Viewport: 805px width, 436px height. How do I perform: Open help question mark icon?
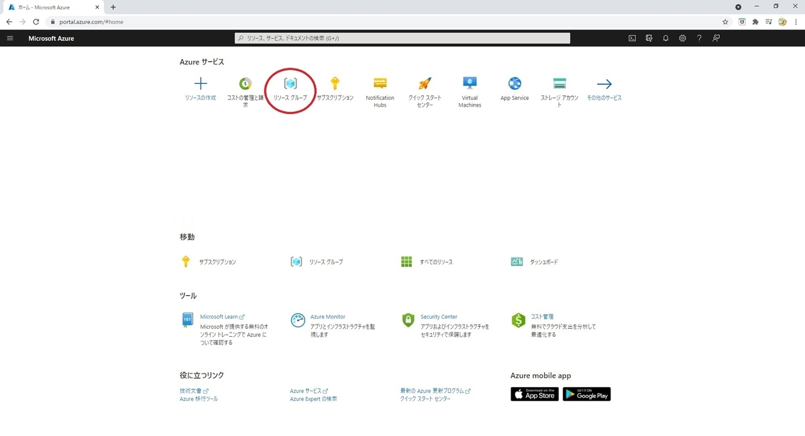(699, 38)
